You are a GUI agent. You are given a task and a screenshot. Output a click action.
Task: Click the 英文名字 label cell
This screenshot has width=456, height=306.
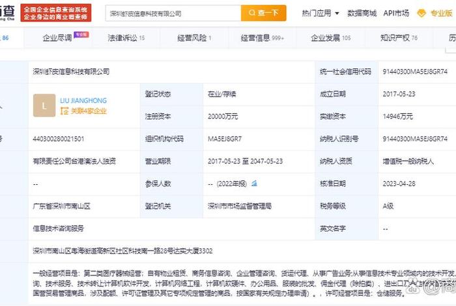347,229
